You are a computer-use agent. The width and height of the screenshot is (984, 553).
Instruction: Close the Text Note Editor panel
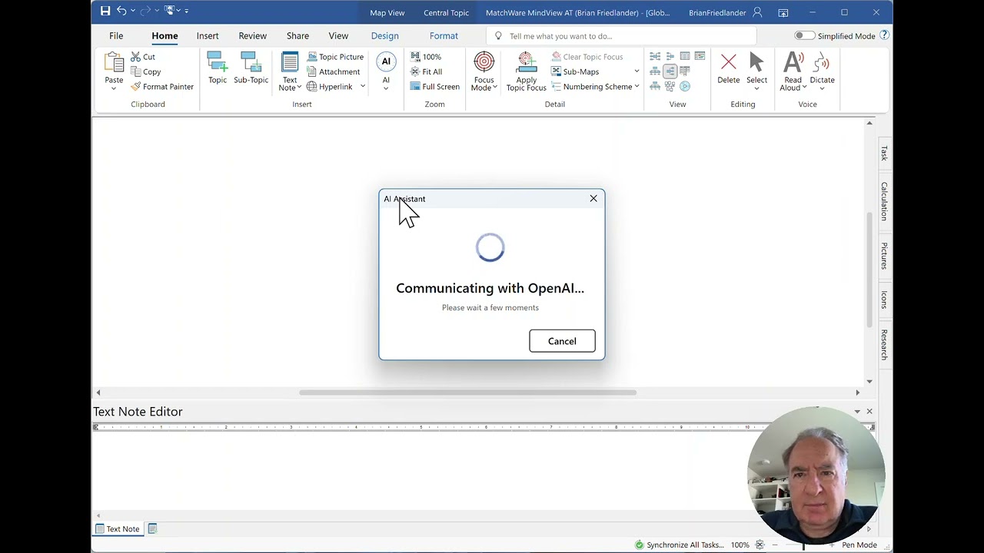click(x=869, y=412)
